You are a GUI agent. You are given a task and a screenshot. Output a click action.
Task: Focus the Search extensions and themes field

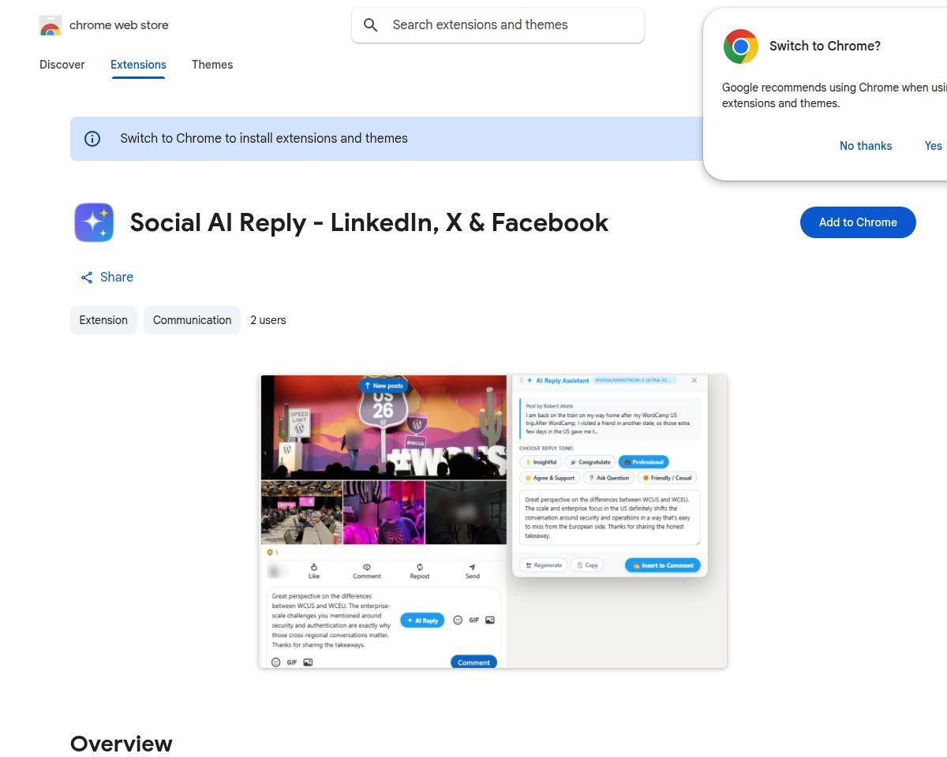pyautogui.click(x=498, y=25)
